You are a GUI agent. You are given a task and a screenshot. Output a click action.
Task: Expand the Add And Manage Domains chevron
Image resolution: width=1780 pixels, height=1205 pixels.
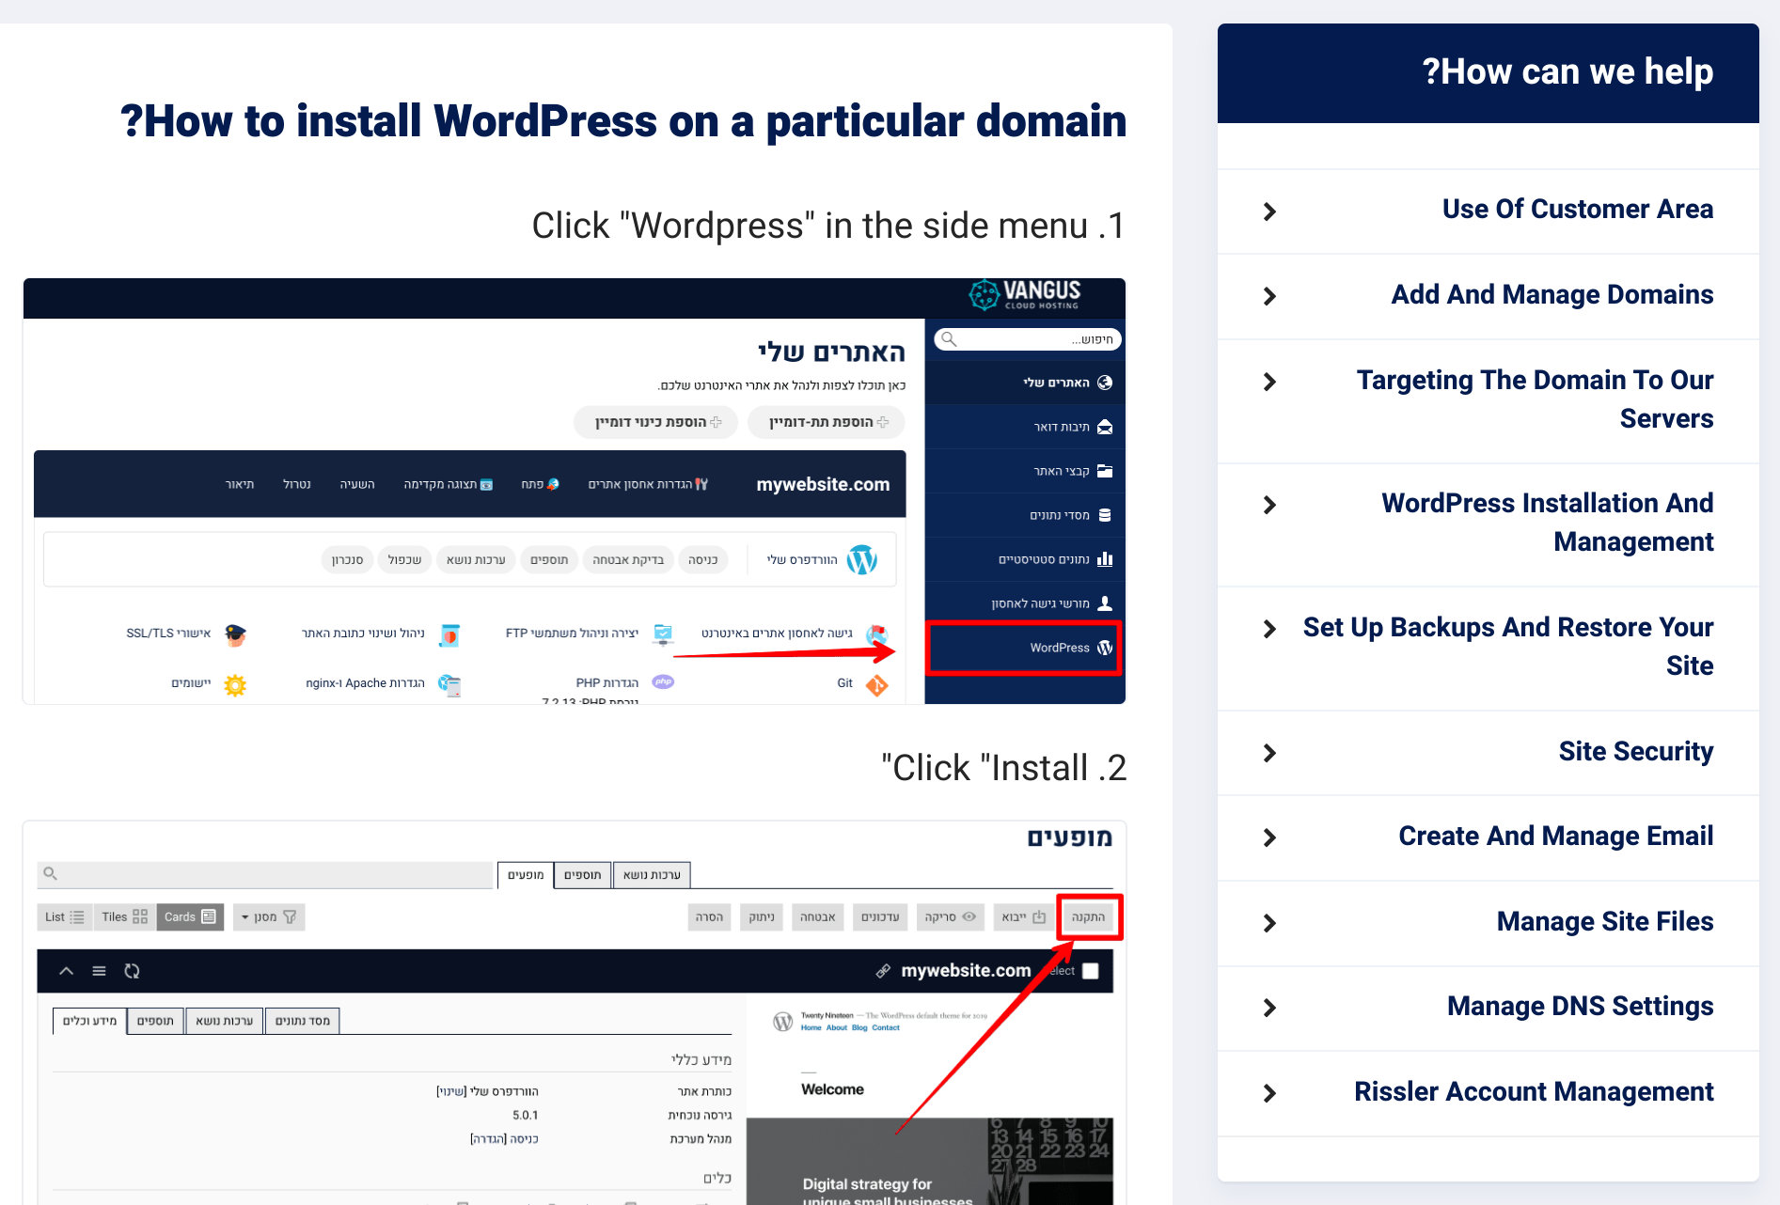pyautogui.click(x=1269, y=296)
